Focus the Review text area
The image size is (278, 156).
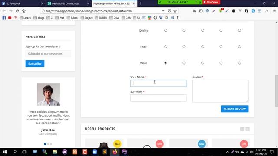[221, 91]
